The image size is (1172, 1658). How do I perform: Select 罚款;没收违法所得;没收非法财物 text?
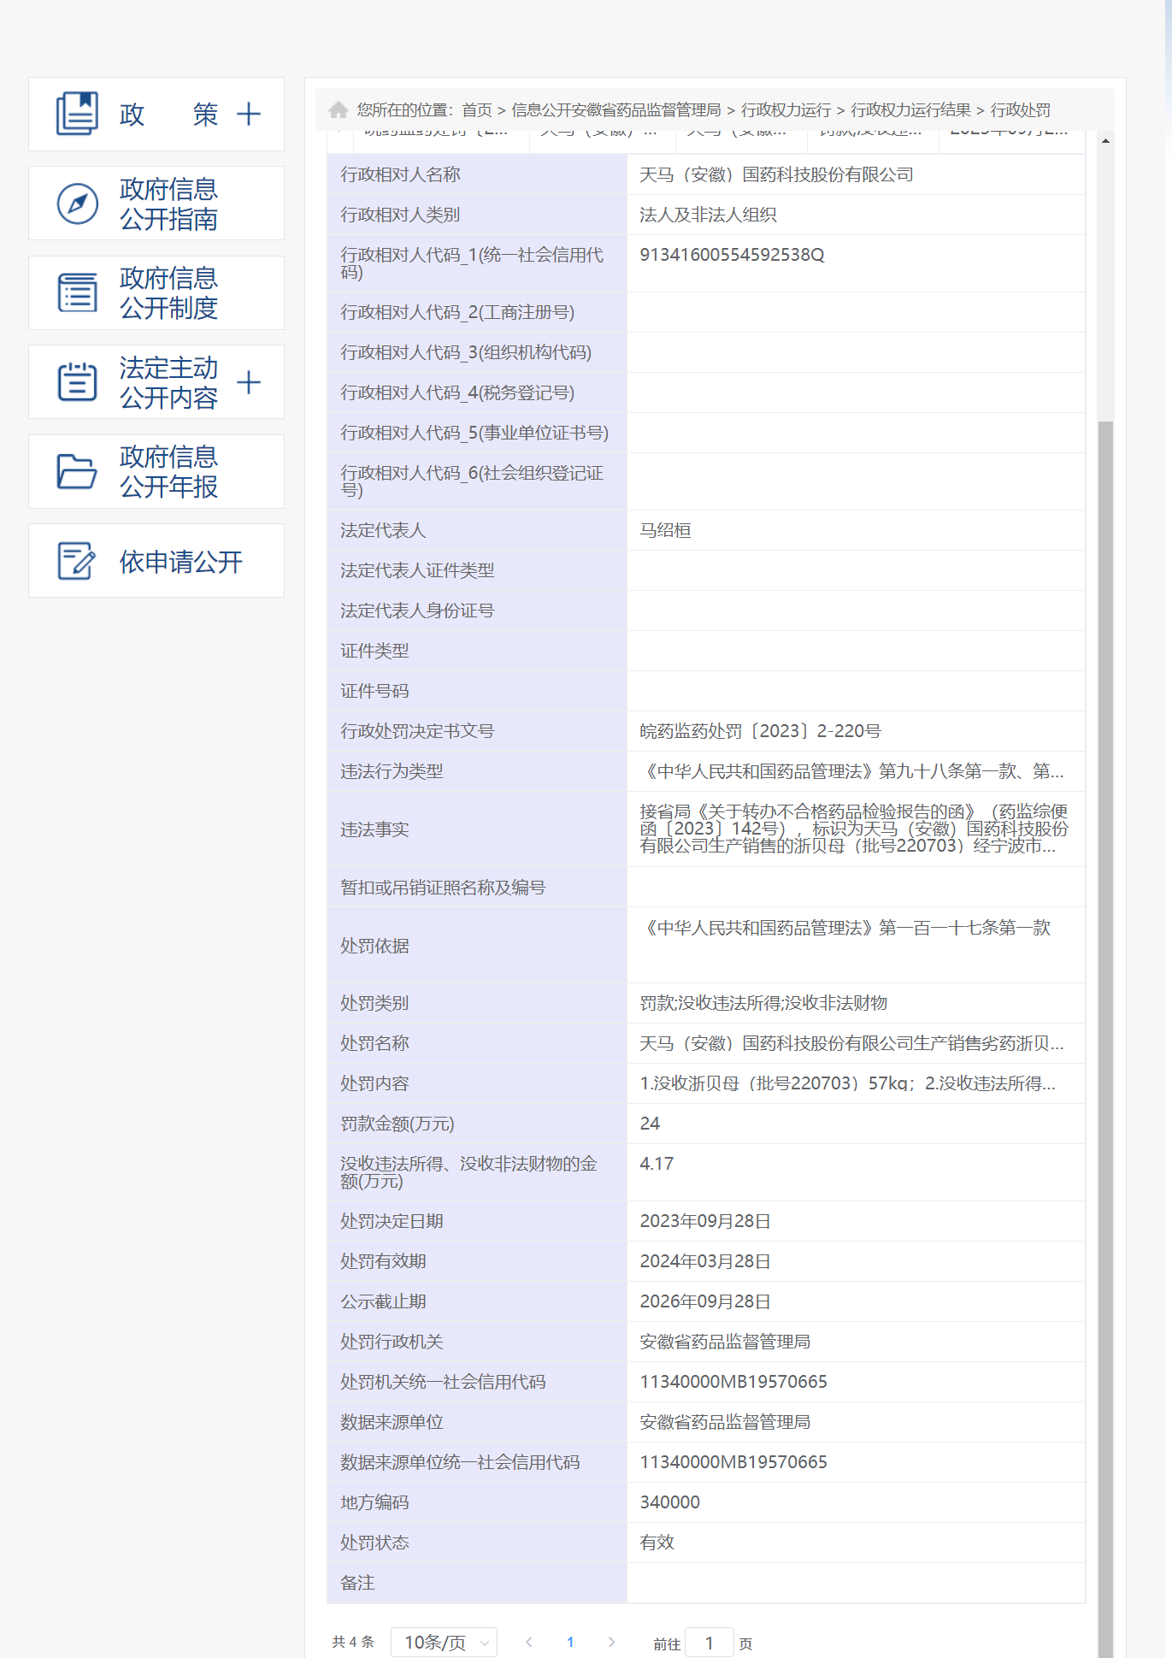point(763,1003)
